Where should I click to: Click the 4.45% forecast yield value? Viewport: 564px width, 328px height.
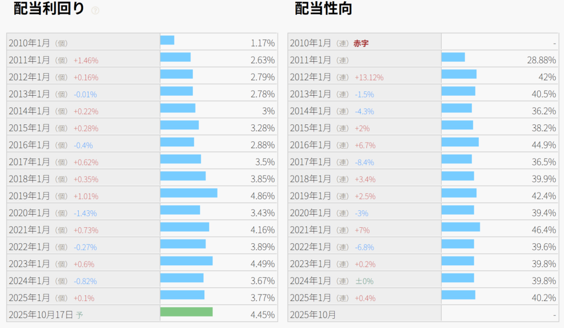pos(262,315)
